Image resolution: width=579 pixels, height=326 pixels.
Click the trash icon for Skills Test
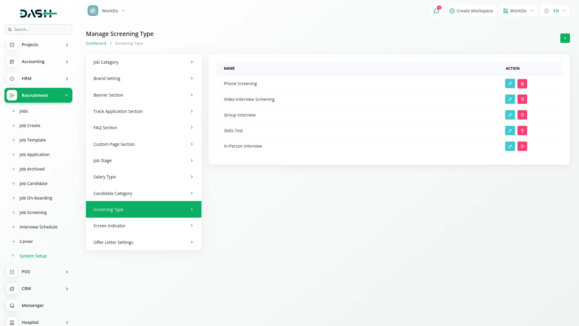[522, 131]
